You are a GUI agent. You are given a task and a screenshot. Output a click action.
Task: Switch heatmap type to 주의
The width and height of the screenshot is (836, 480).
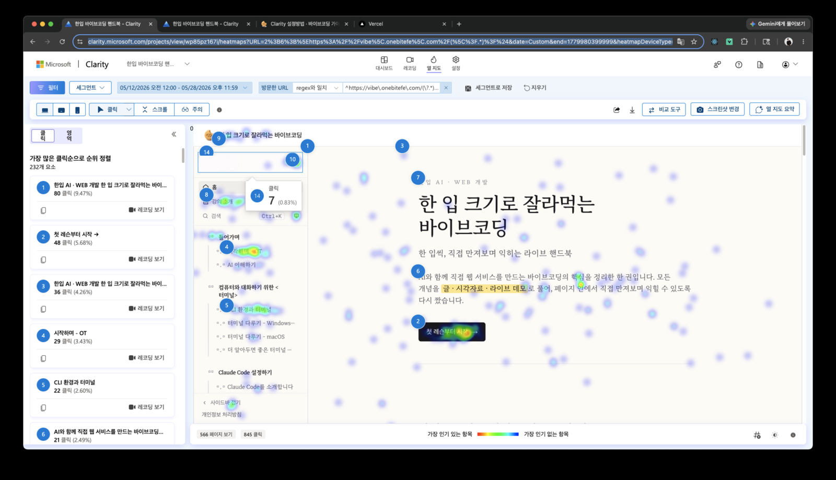192,110
